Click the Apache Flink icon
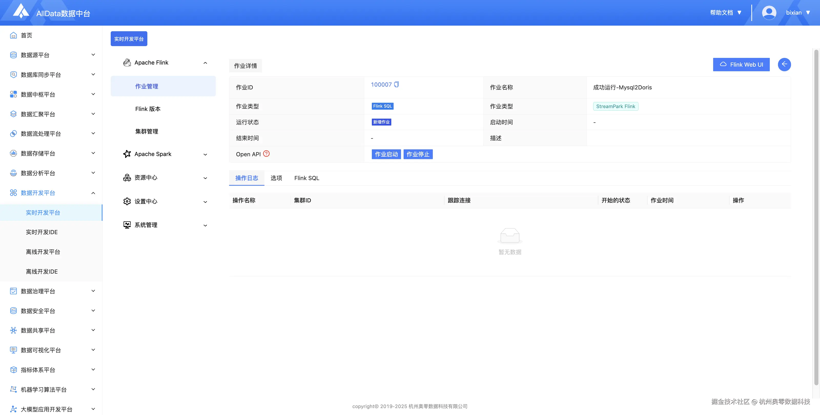This screenshot has height=415, width=820. (x=127, y=63)
